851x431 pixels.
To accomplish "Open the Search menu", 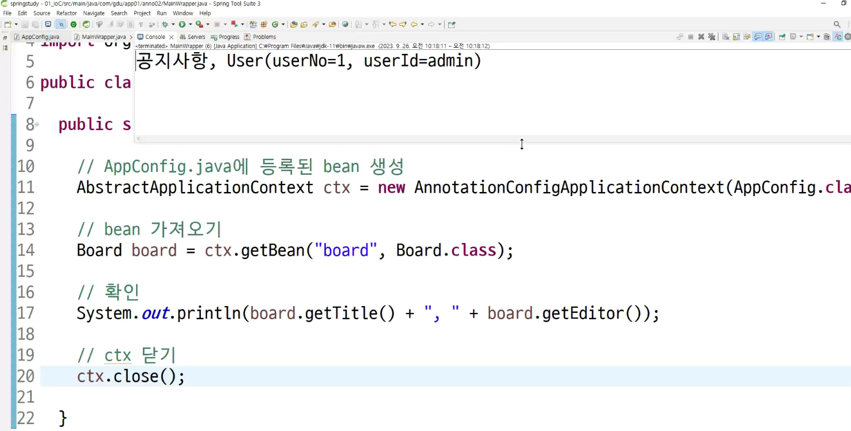I will [x=119, y=13].
